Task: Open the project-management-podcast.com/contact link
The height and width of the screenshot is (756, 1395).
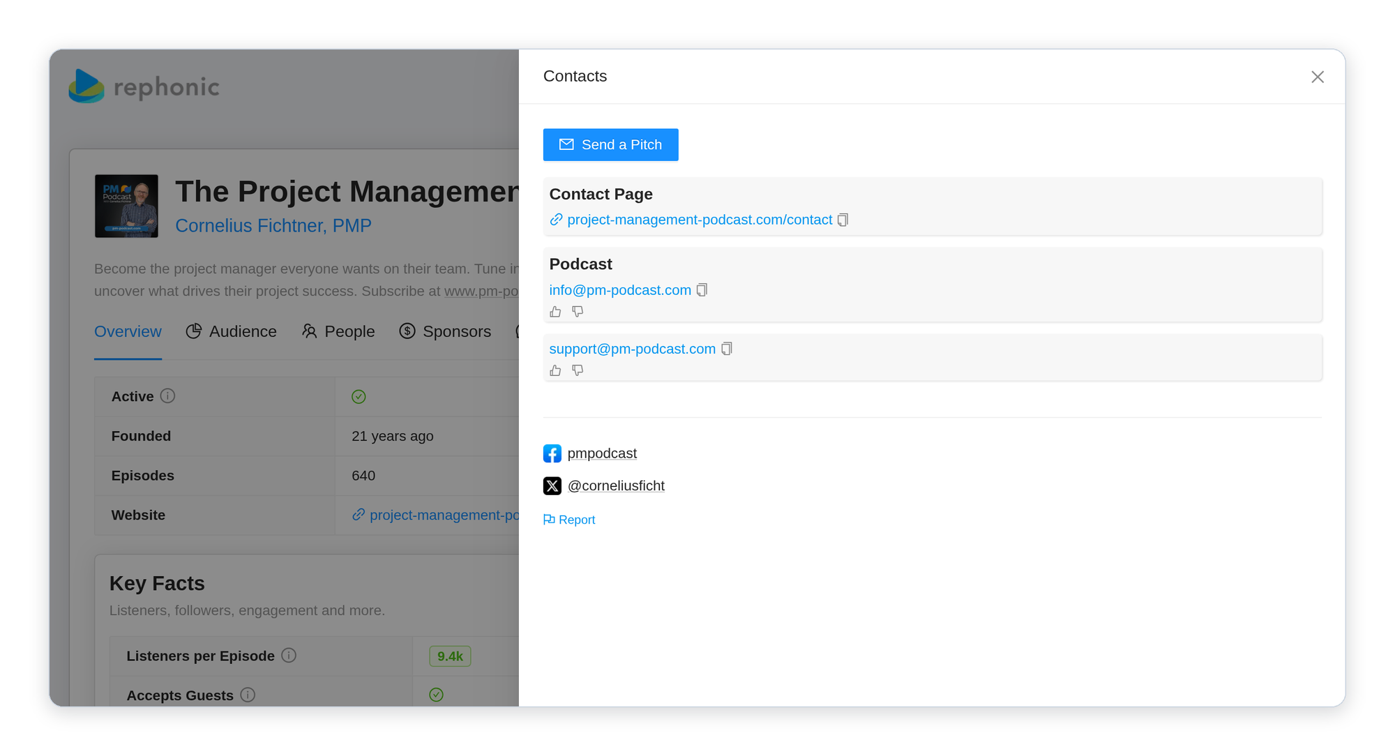Action: 700,220
